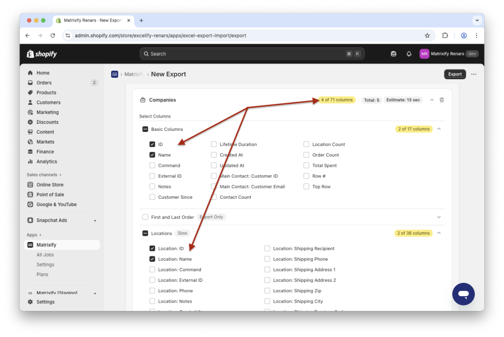Enable the Command column checkbox

(152, 165)
